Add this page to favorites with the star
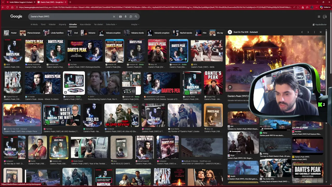The image size is (332, 187). pyautogui.click(x=298, y=7)
